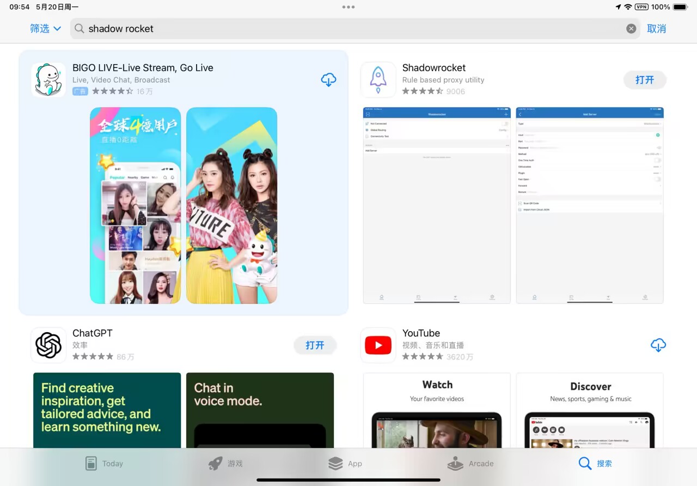The width and height of the screenshot is (697, 486).
Task: Switch to the 游戏 games tab
Action: click(225, 464)
